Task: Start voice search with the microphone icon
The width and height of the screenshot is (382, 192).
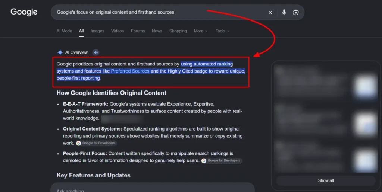Action: [284, 12]
